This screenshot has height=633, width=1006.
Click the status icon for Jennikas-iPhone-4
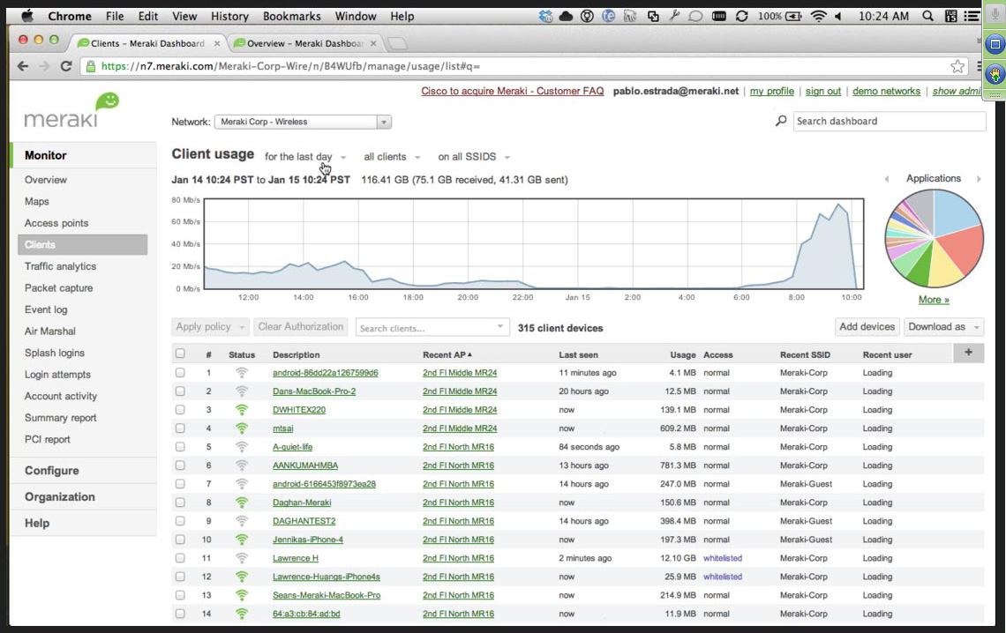coord(242,540)
